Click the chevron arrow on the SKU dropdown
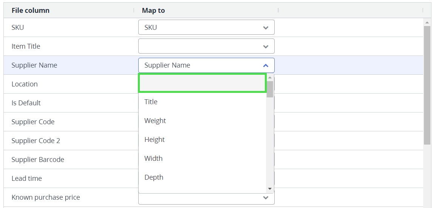 (x=266, y=28)
